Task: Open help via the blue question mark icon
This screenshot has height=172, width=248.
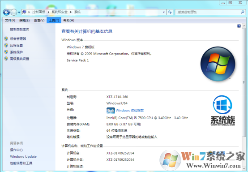Action: coord(239,26)
